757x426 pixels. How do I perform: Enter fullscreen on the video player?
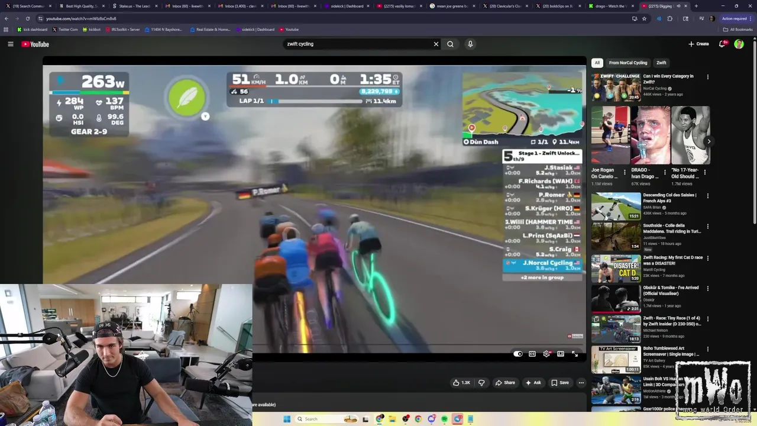coord(575,354)
